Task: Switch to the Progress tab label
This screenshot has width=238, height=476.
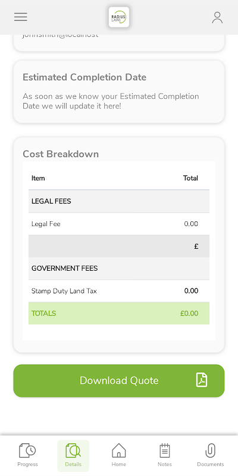Action: (x=27, y=464)
